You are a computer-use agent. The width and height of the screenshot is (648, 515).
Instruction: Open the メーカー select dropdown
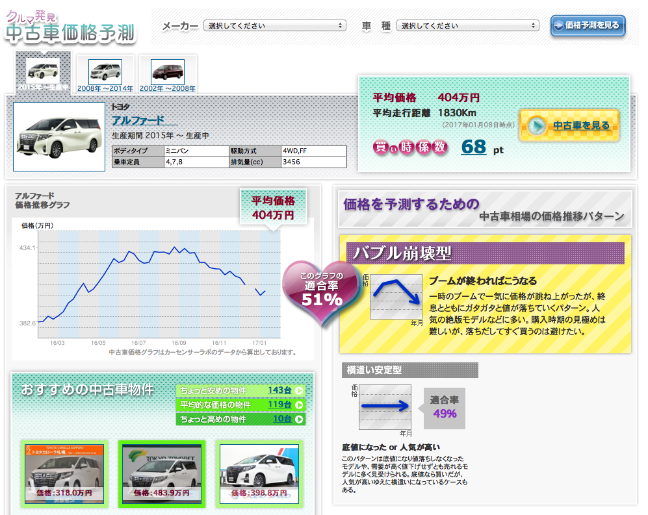[274, 25]
